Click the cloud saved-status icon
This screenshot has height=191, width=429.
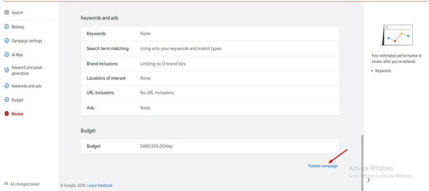pyautogui.click(x=6, y=184)
